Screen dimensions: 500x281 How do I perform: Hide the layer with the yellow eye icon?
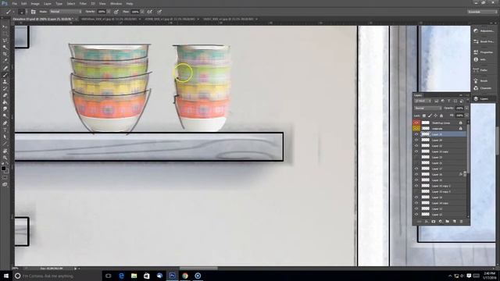pyautogui.click(x=416, y=128)
